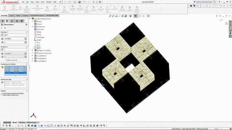The width and height of the screenshot is (232, 130).
Task: Open the Motion Study 1 tab
Action: click(32, 122)
